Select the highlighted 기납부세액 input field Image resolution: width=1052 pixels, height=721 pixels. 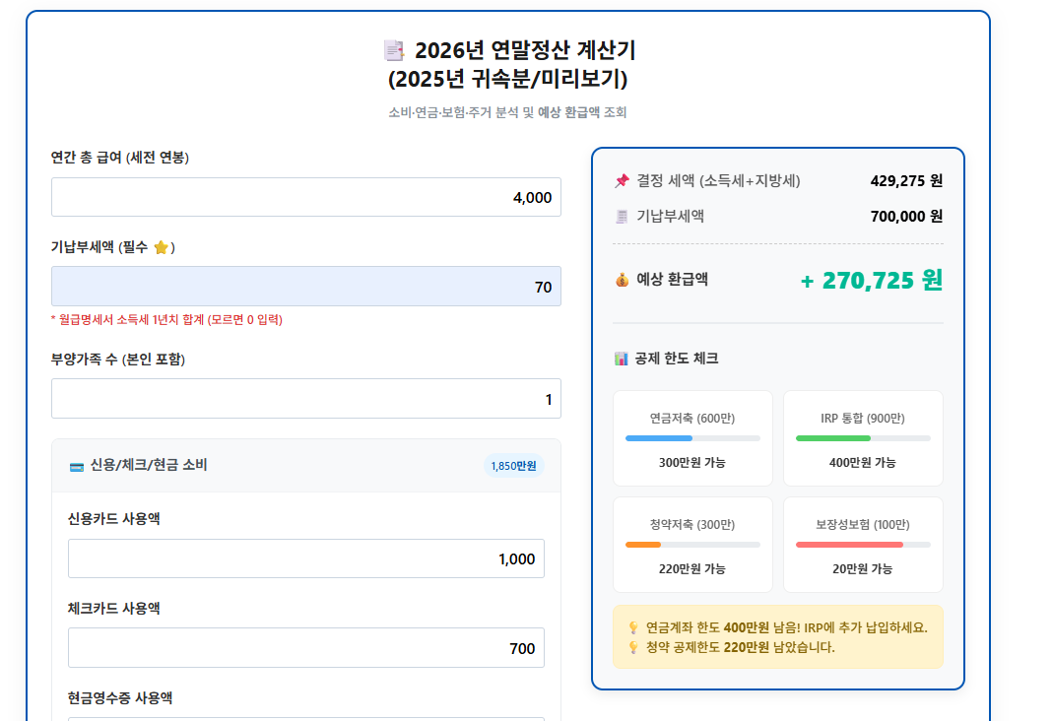[x=306, y=286]
